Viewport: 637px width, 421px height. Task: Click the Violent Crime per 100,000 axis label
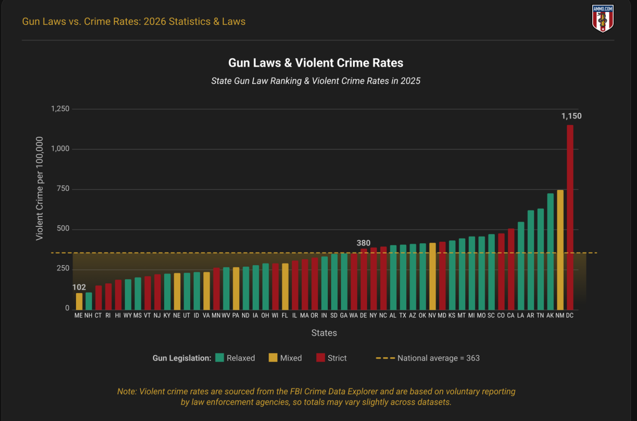pos(39,189)
